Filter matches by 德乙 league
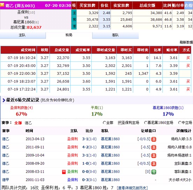This screenshot has height=190, width=193. point(28,123)
